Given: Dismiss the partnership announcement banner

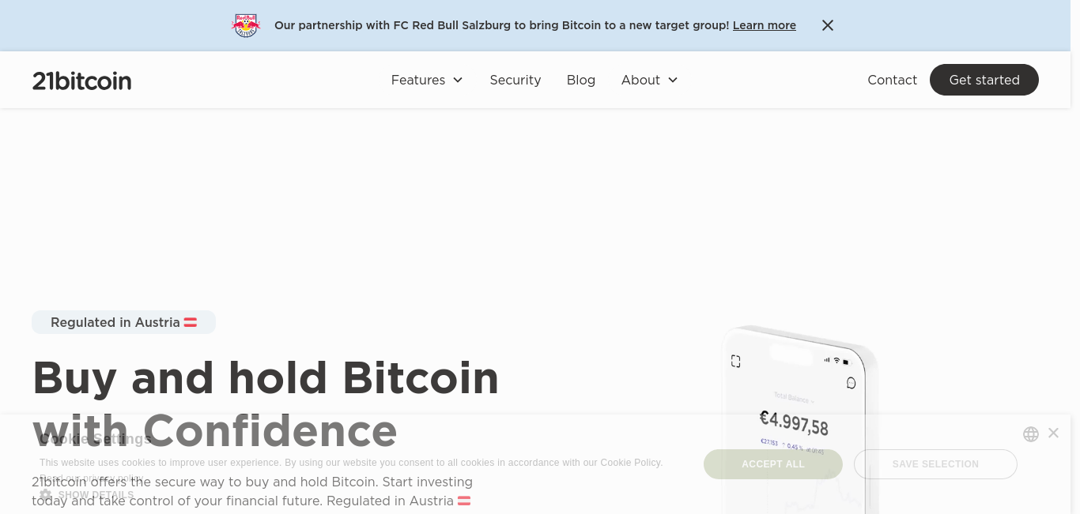Looking at the screenshot, I should click(x=828, y=25).
